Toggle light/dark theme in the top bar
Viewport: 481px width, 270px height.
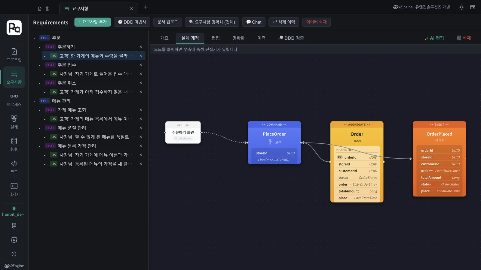click(x=461, y=7)
